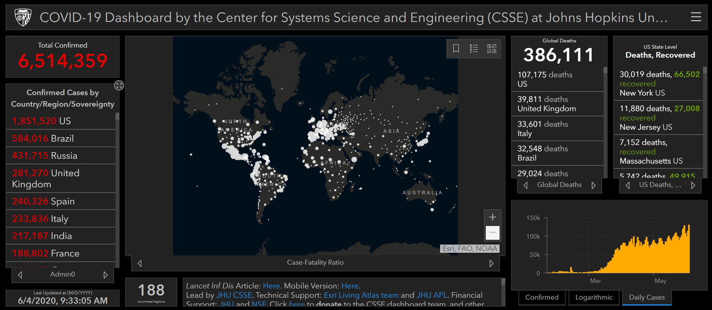The height and width of the screenshot is (310, 712).
Task: Switch to the Confirmed chart tab
Action: [542, 297]
